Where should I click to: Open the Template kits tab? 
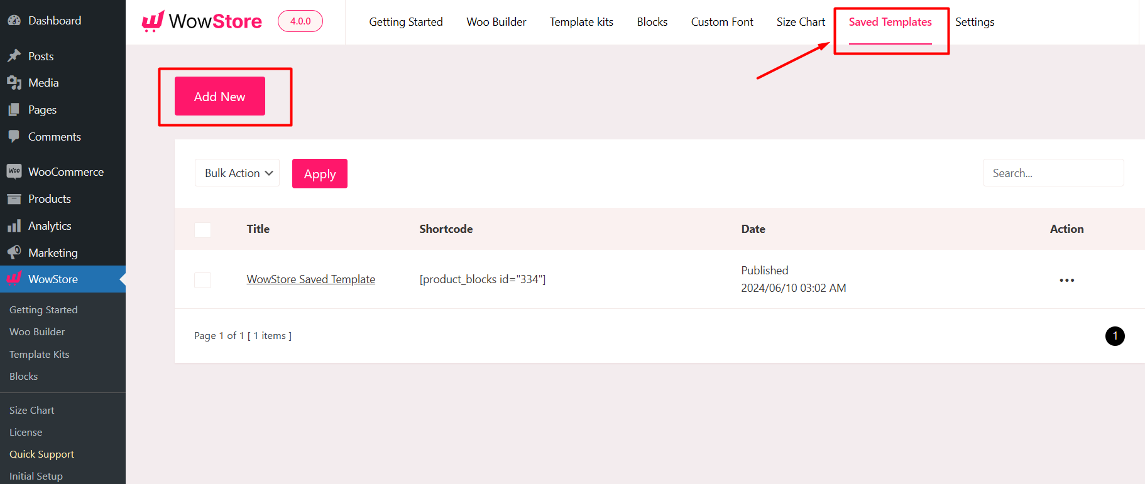tap(581, 22)
